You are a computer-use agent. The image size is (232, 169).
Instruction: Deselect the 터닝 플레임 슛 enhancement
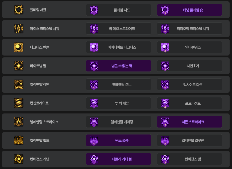click(x=189, y=10)
